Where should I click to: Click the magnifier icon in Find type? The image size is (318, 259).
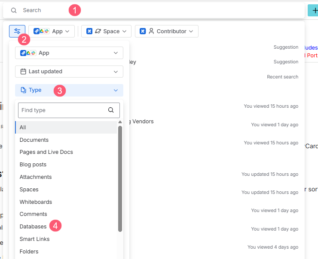(111, 110)
